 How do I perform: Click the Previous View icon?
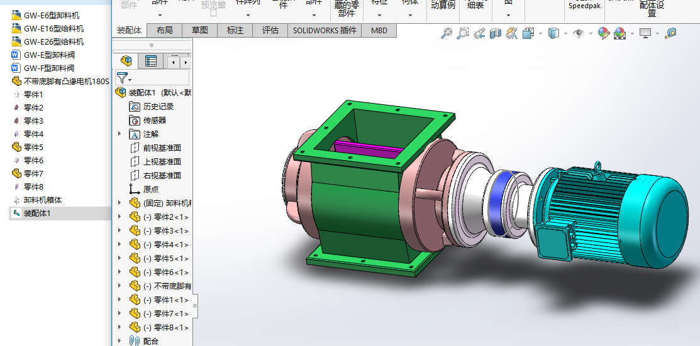tap(479, 33)
